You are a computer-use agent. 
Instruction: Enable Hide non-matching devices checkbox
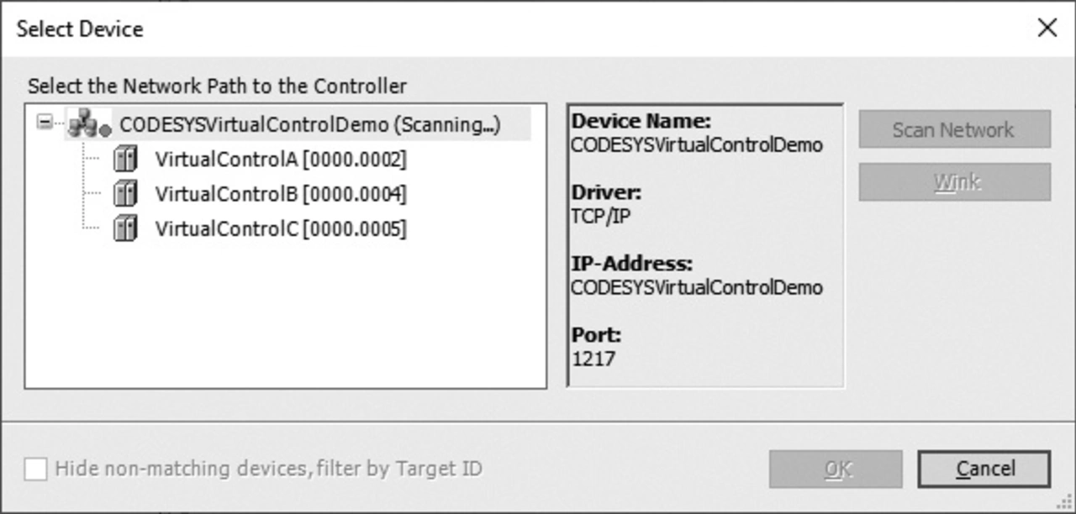pyautogui.click(x=36, y=469)
